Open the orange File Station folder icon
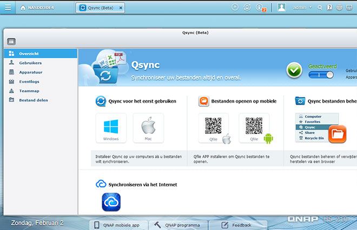Viewport: 357px width, 230px height. pyautogui.click(x=337, y=134)
